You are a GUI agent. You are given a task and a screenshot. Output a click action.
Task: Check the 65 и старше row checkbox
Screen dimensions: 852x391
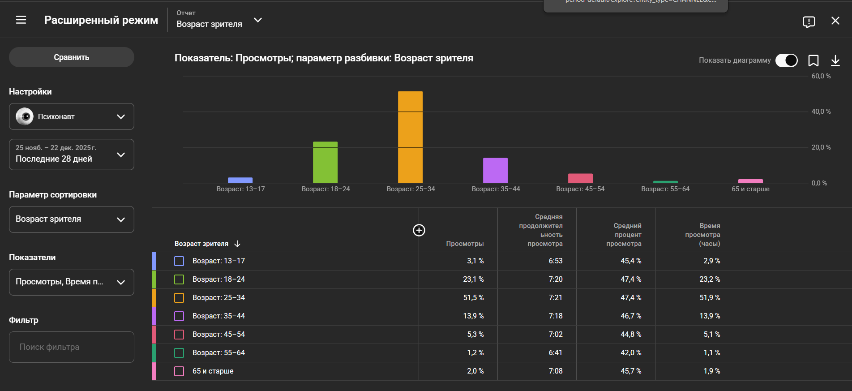179,371
